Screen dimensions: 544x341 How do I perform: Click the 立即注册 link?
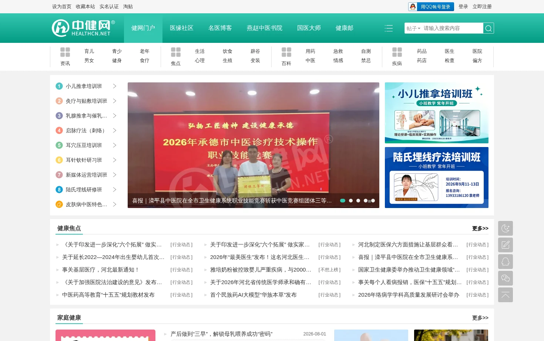pos(482,7)
